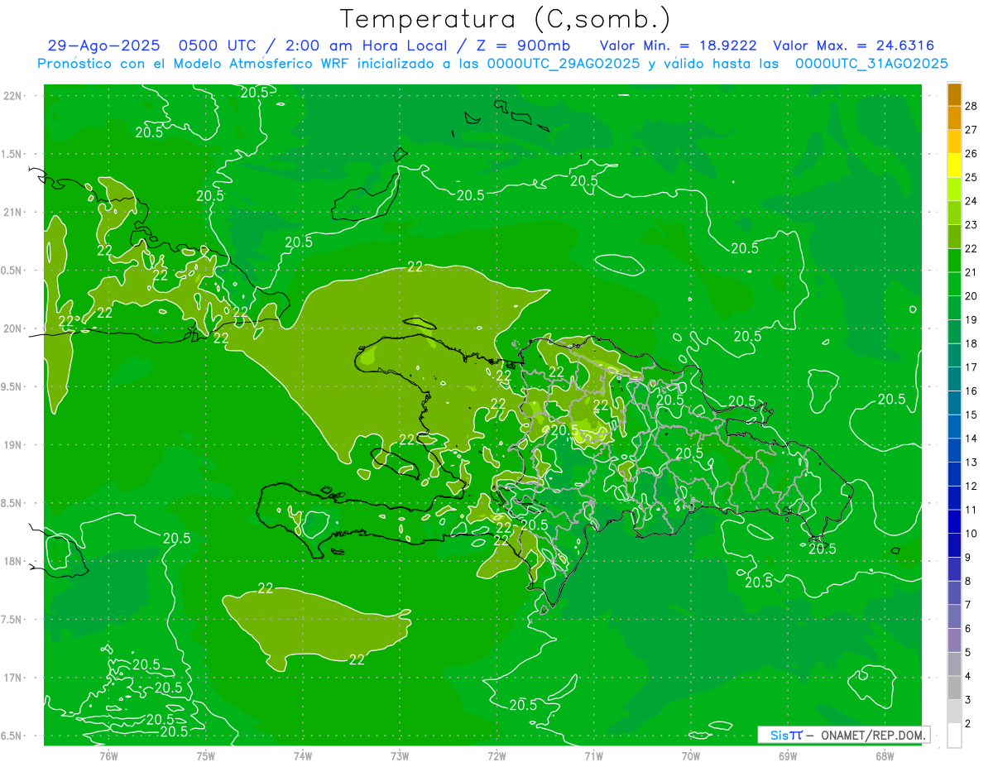Image resolution: width=993 pixels, height=767 pixels.
Task: Click the "Valor Max. = 24.6316" value
Action: (853, 46)
